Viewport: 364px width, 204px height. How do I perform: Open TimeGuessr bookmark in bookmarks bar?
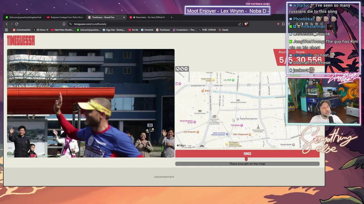coord(163,30)
